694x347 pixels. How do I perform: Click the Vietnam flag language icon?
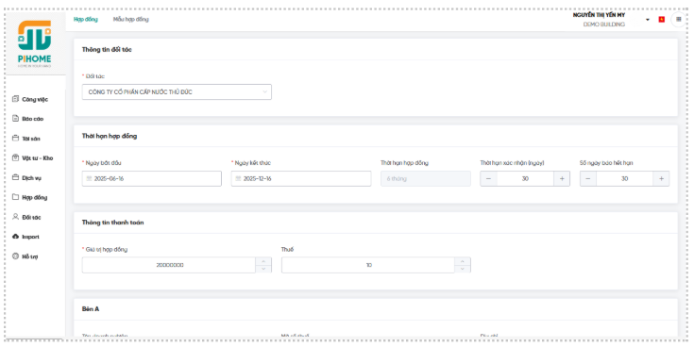662,20
